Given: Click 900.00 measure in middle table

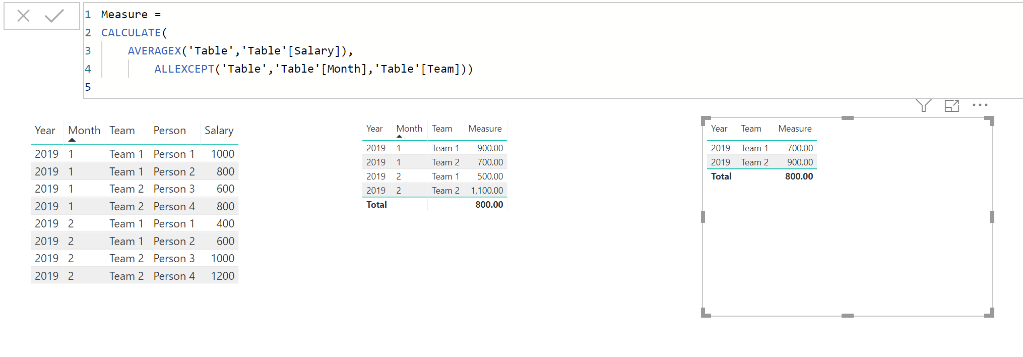Looking at the screenshot, I should click(x=490, y=148).
